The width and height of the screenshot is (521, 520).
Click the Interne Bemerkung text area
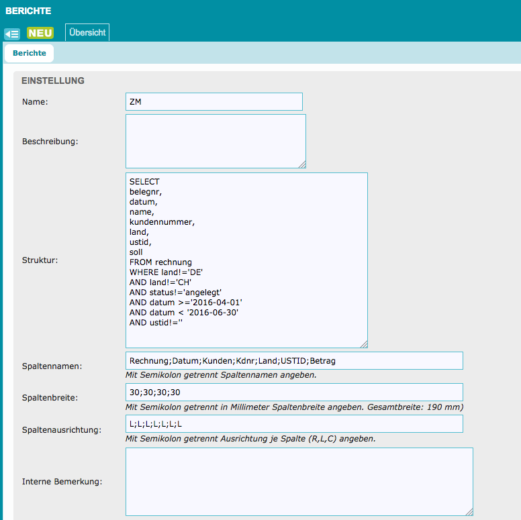click(299, 482)
